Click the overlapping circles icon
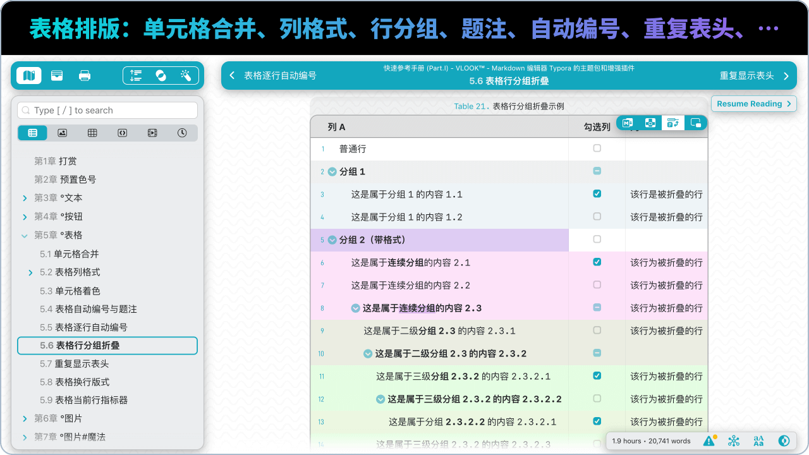 point(161,76)
